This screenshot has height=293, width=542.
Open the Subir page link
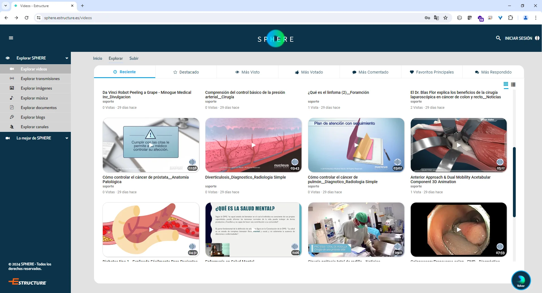pos(134,58)
